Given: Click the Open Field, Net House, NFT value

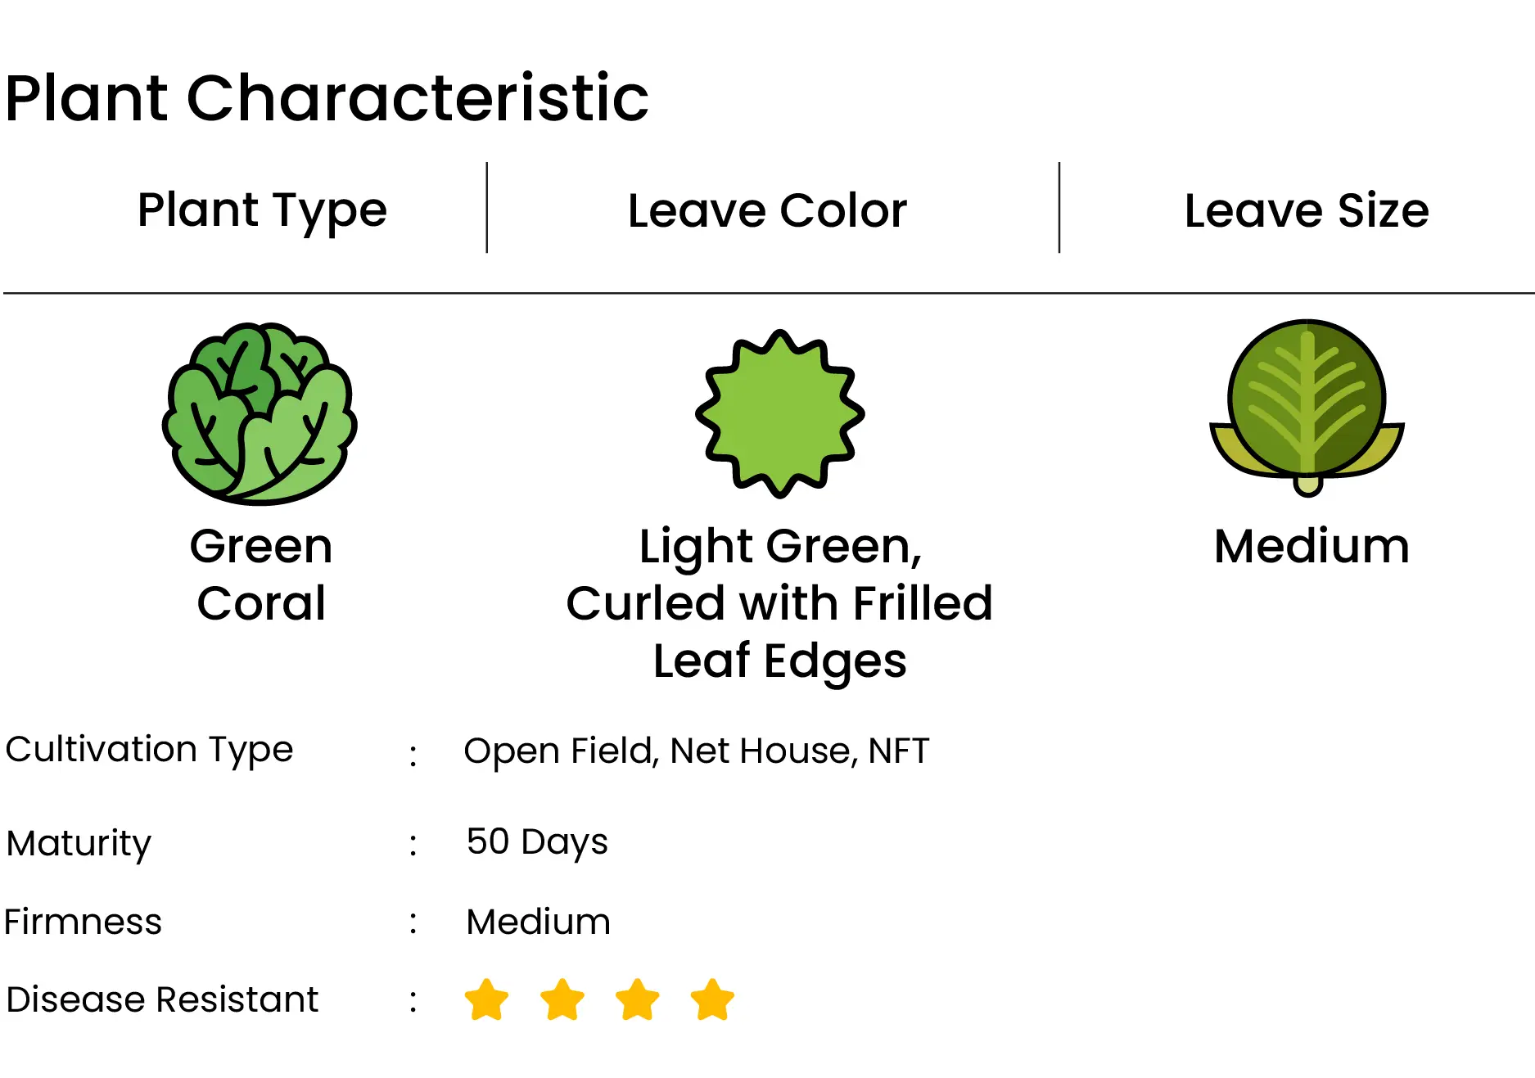Looking at the screenshot, I should (x=697, y=751).
